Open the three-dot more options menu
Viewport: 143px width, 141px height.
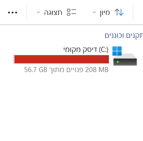[13, 13]
